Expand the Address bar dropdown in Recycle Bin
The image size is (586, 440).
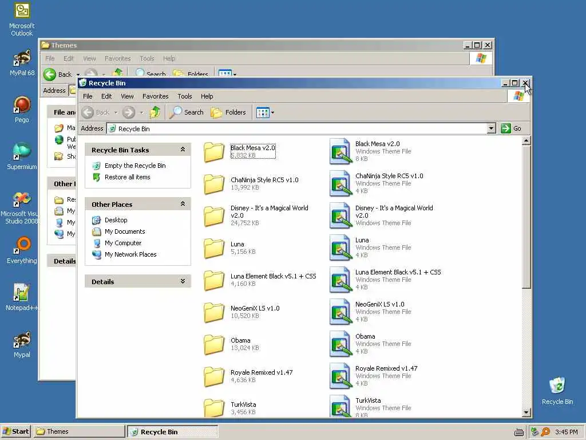tap(491, 129)
